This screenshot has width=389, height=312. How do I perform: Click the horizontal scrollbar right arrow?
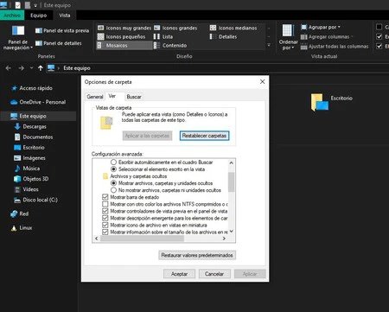tap(224, 239)
